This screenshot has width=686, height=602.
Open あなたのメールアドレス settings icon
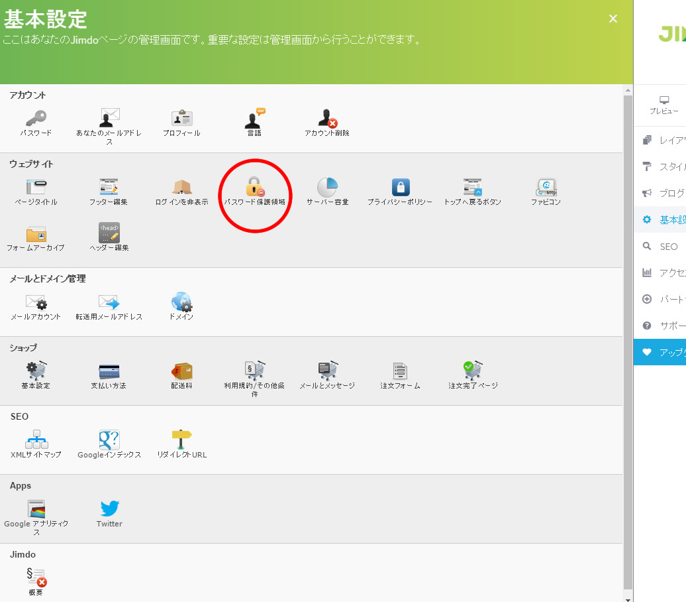109,117
